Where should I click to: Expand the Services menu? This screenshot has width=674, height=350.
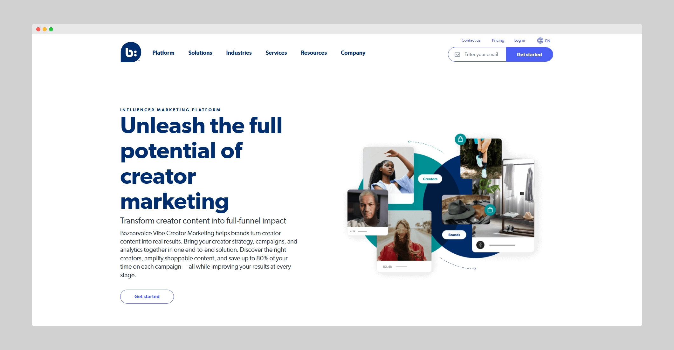276,53
